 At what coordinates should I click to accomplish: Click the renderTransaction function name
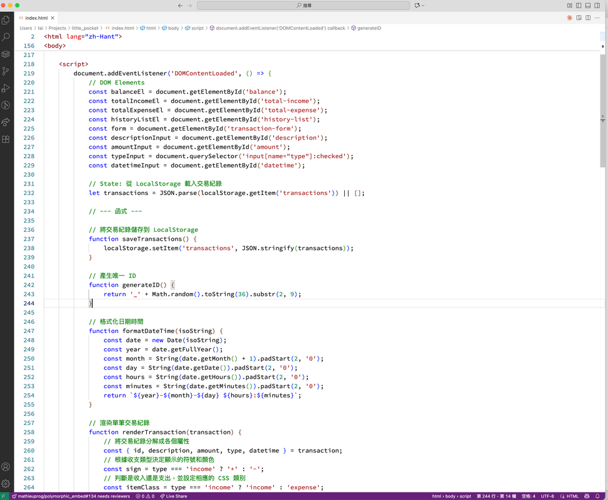[x=154, y=432]
